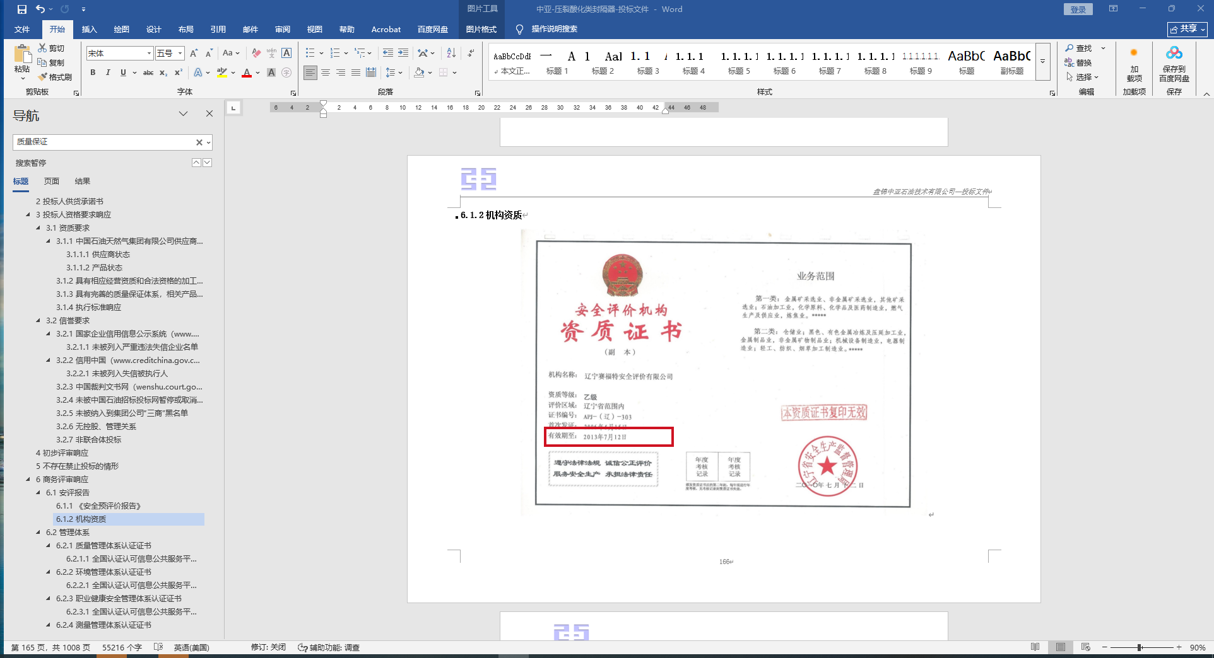Collapse the 6.2 管理体系 tree node
1214x658 pixels.
(x=38, y=533)
